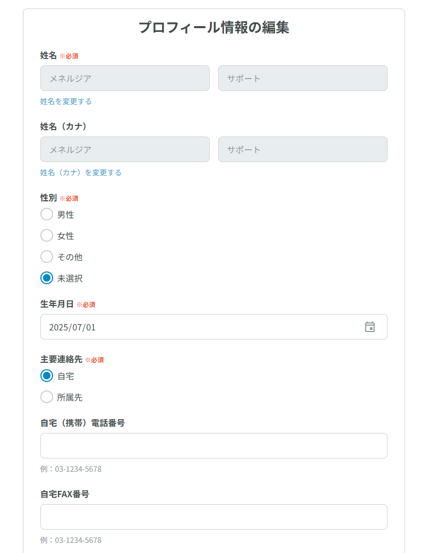Select 未選択 gender option
430x553 pixels.
click(47, 278)
